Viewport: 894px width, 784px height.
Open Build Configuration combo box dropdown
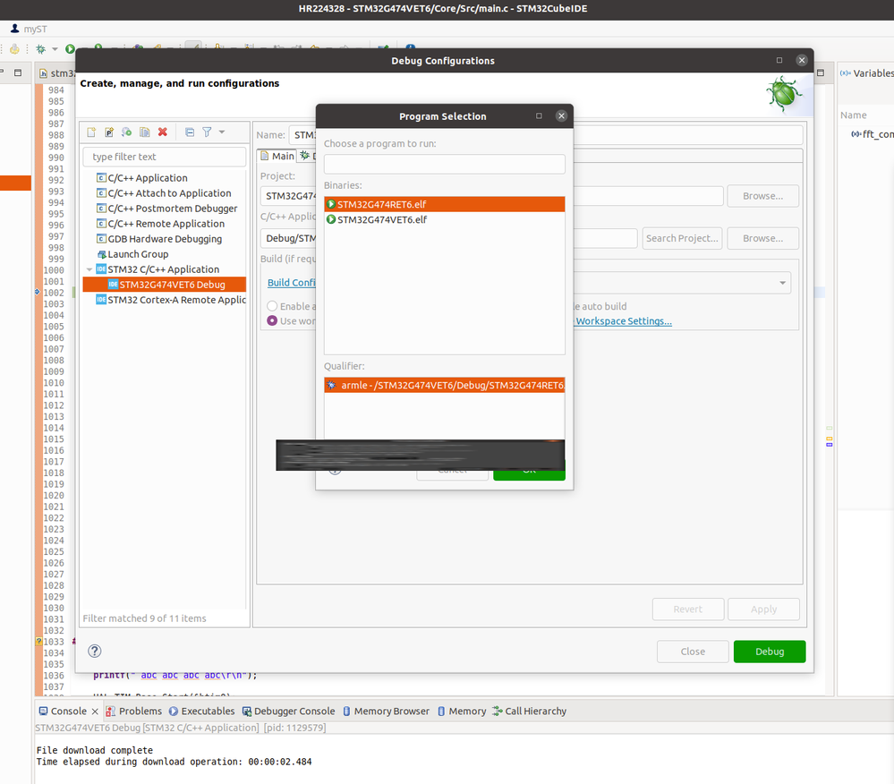(x=782, y=283)
